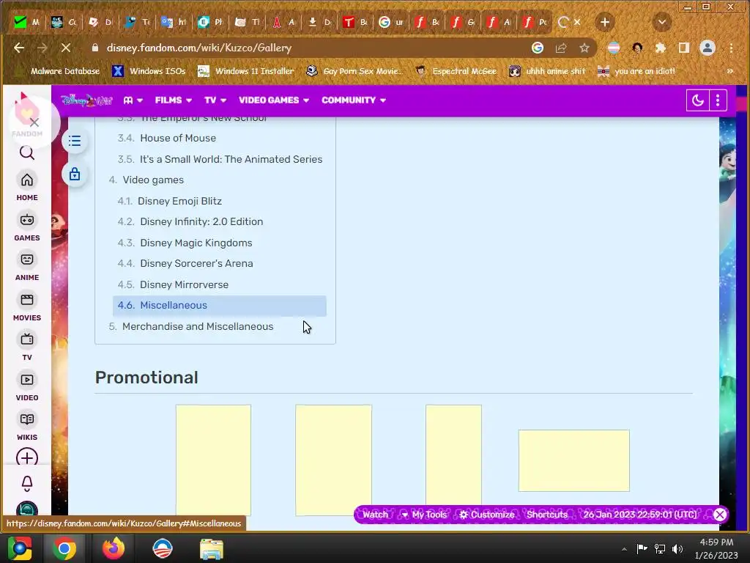The height and width of the screenshot is (563, 750).
Task: Expand the COMMUNITY dropdown menu
Action: click(354, 100)
